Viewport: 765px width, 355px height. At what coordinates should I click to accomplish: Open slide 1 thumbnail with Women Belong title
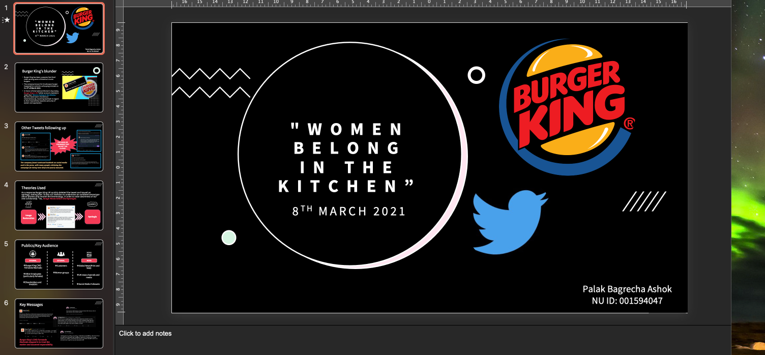pyautogui.click(x=59, y=28)
